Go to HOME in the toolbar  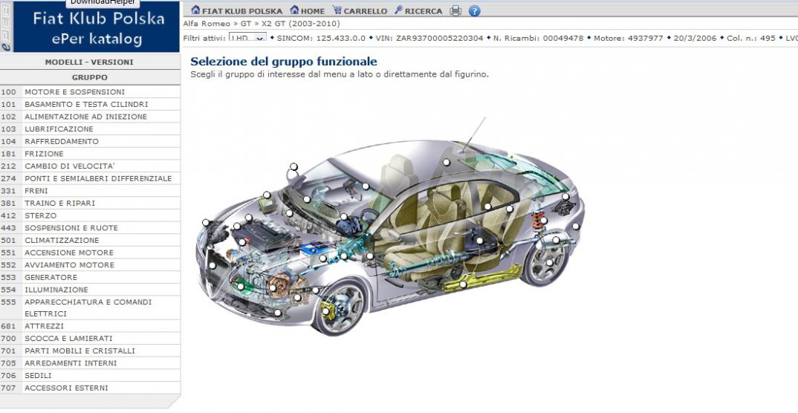coord(308,10)
